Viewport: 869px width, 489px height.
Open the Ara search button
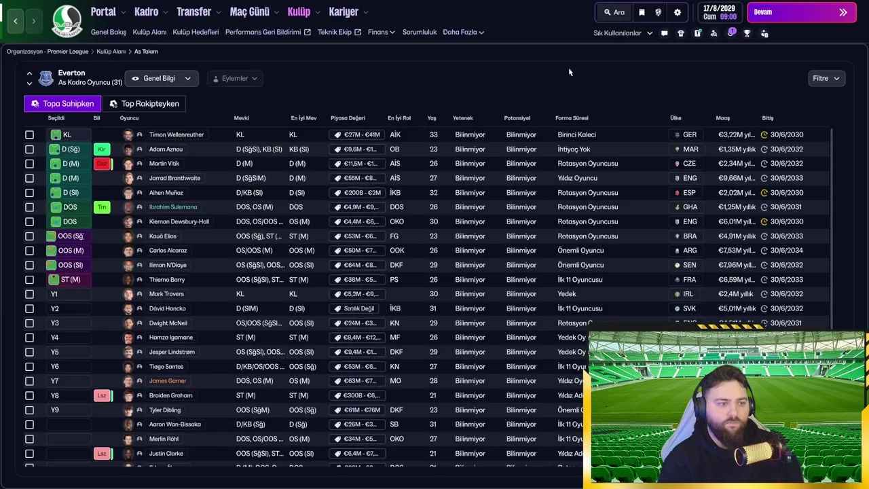point(614,12)
